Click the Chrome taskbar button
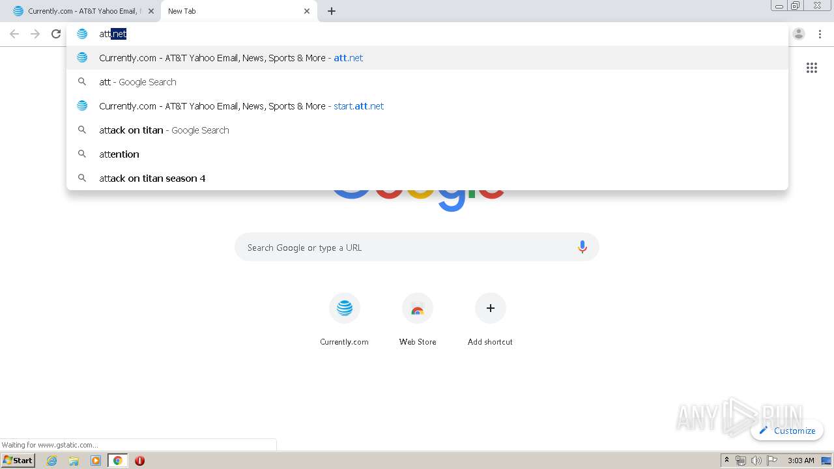Viewport: 834px width, 469px height. tap(118, 461)
